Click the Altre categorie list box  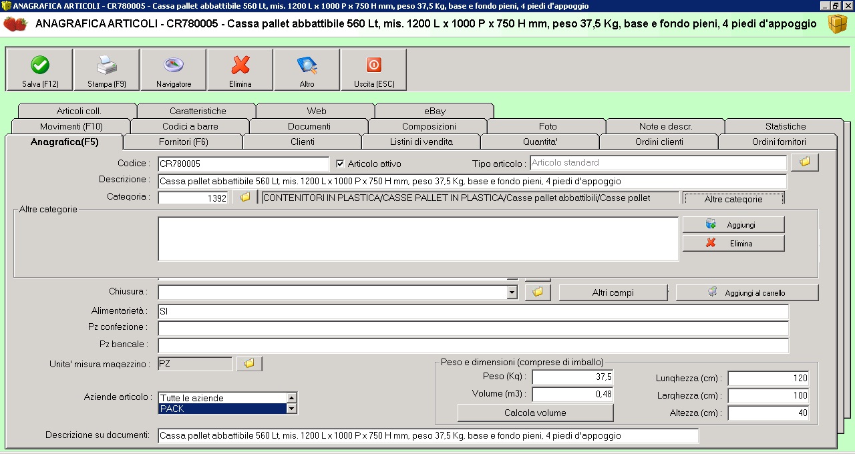pos(418,238)
